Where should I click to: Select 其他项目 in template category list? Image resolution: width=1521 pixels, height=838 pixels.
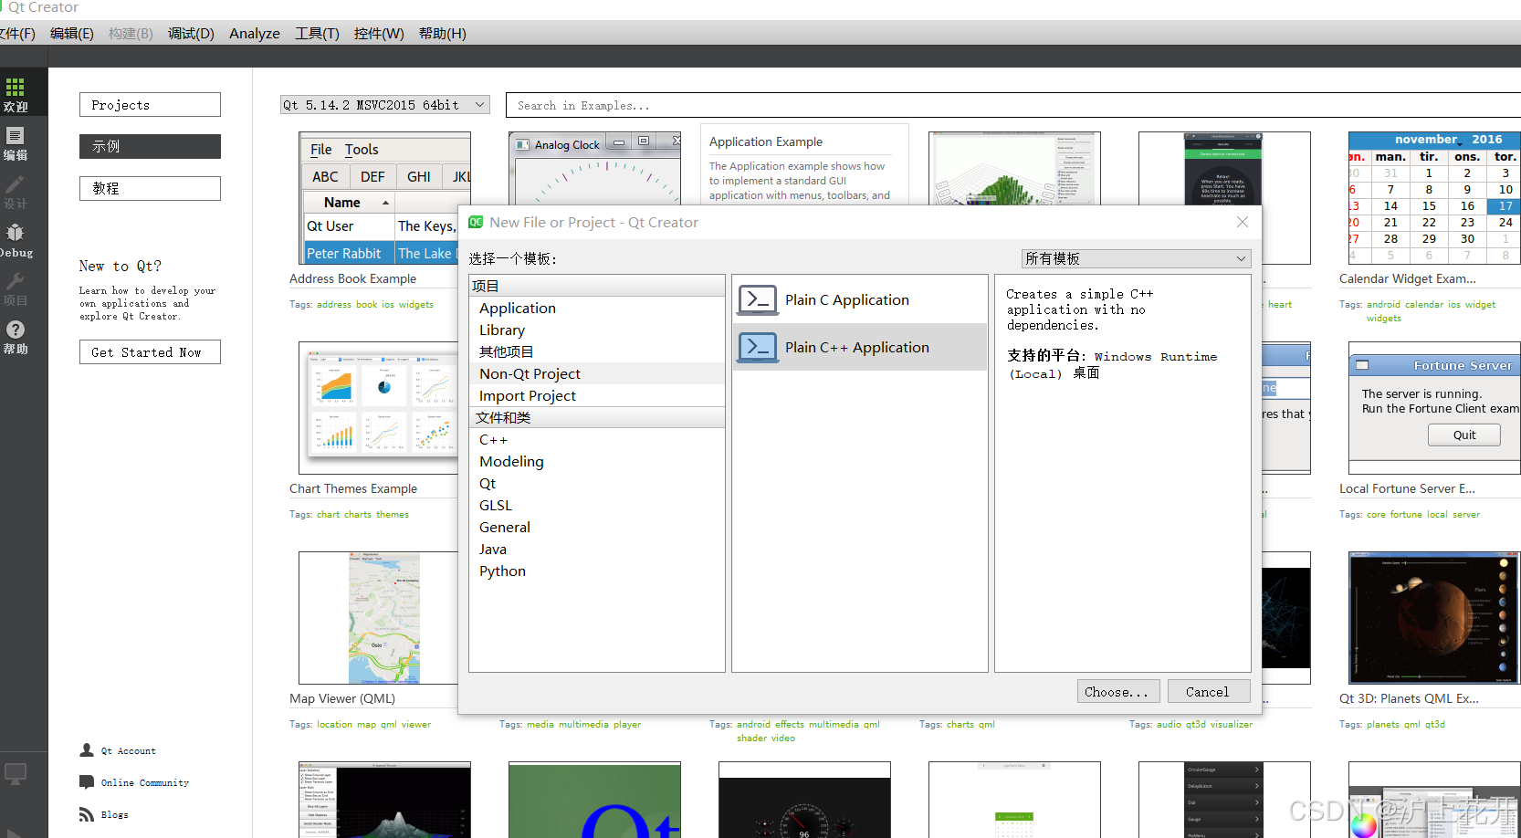(x=597, y=352)
